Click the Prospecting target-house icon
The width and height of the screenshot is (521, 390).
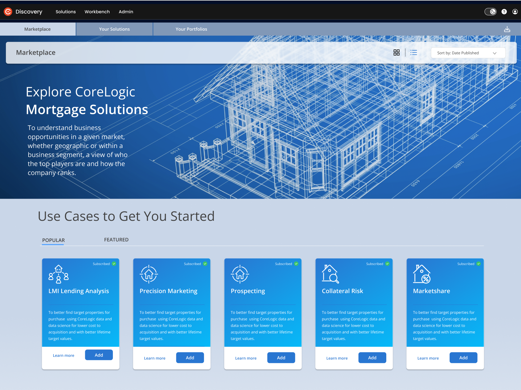240,274
